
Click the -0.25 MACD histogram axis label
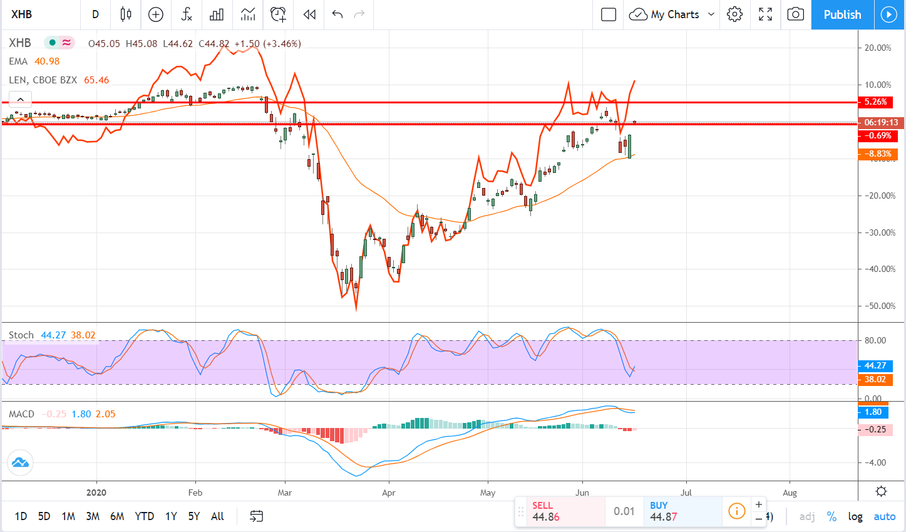tap(875, 429)
